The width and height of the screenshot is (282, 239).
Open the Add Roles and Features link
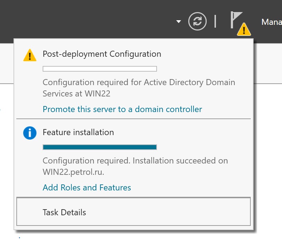coord(87,188)
